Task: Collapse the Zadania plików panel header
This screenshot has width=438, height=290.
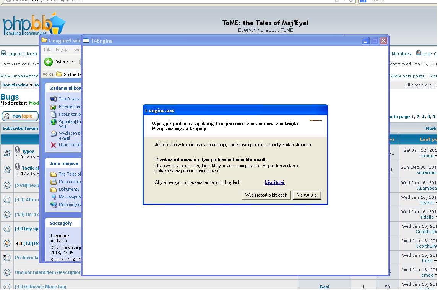Action: pyautogui.click(x=63, y=88)
